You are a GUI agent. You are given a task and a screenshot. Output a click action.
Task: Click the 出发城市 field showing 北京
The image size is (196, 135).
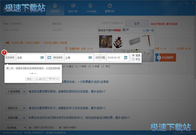[x=31, y=57]
